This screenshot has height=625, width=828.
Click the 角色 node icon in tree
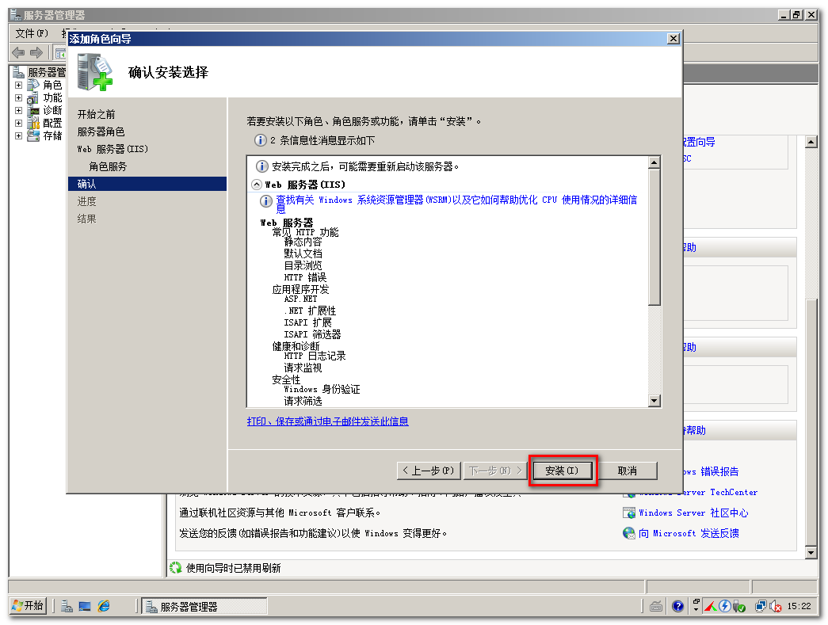coord(33,85)
